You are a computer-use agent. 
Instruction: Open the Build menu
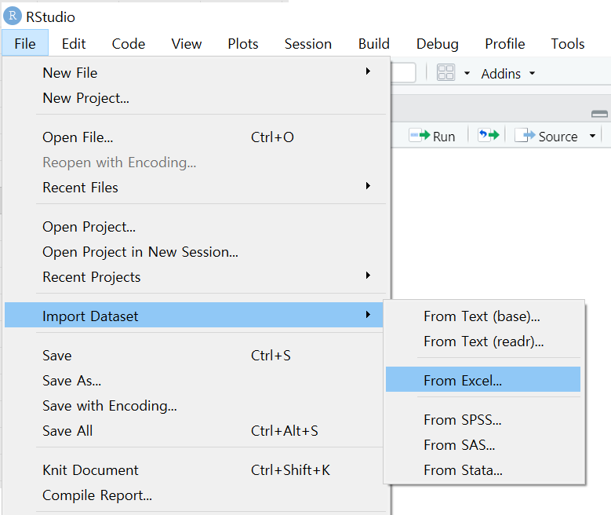tap(373, 43)
